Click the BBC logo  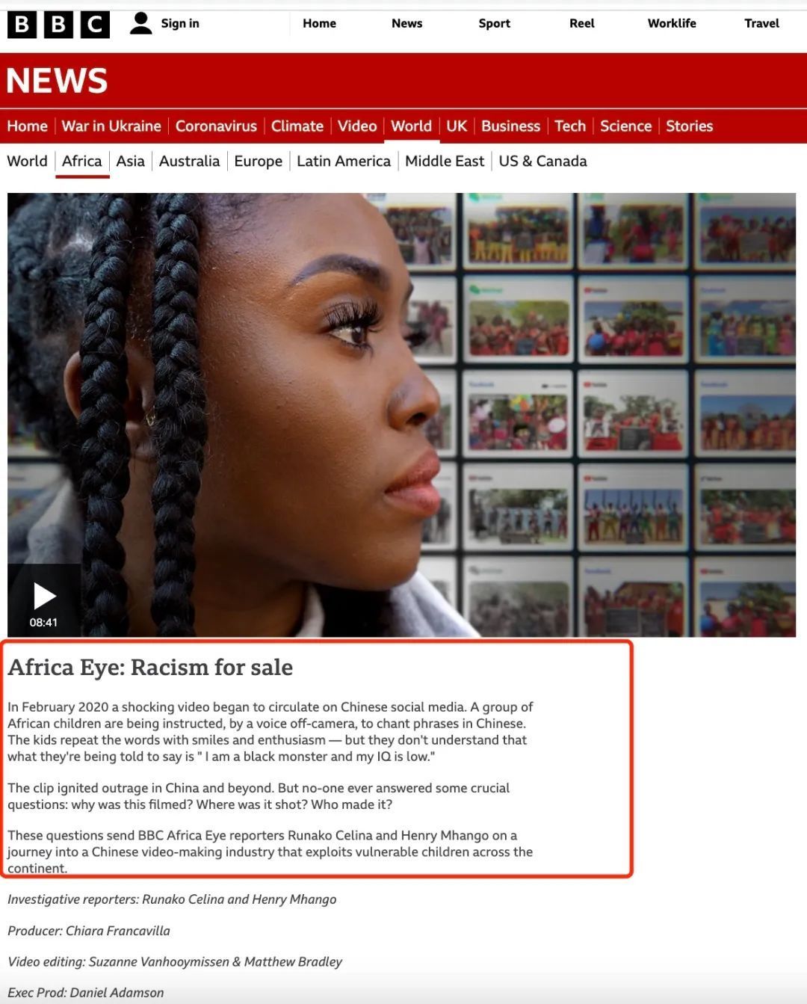58,25
